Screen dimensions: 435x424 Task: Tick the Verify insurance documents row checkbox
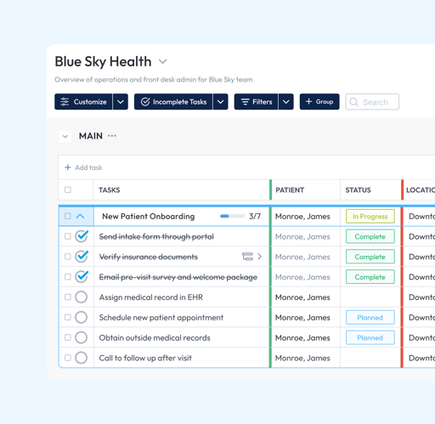(x=68, y=257)
